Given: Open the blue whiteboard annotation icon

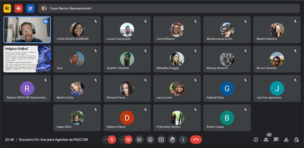Looking at the screenshot, I should pos(30,8).
